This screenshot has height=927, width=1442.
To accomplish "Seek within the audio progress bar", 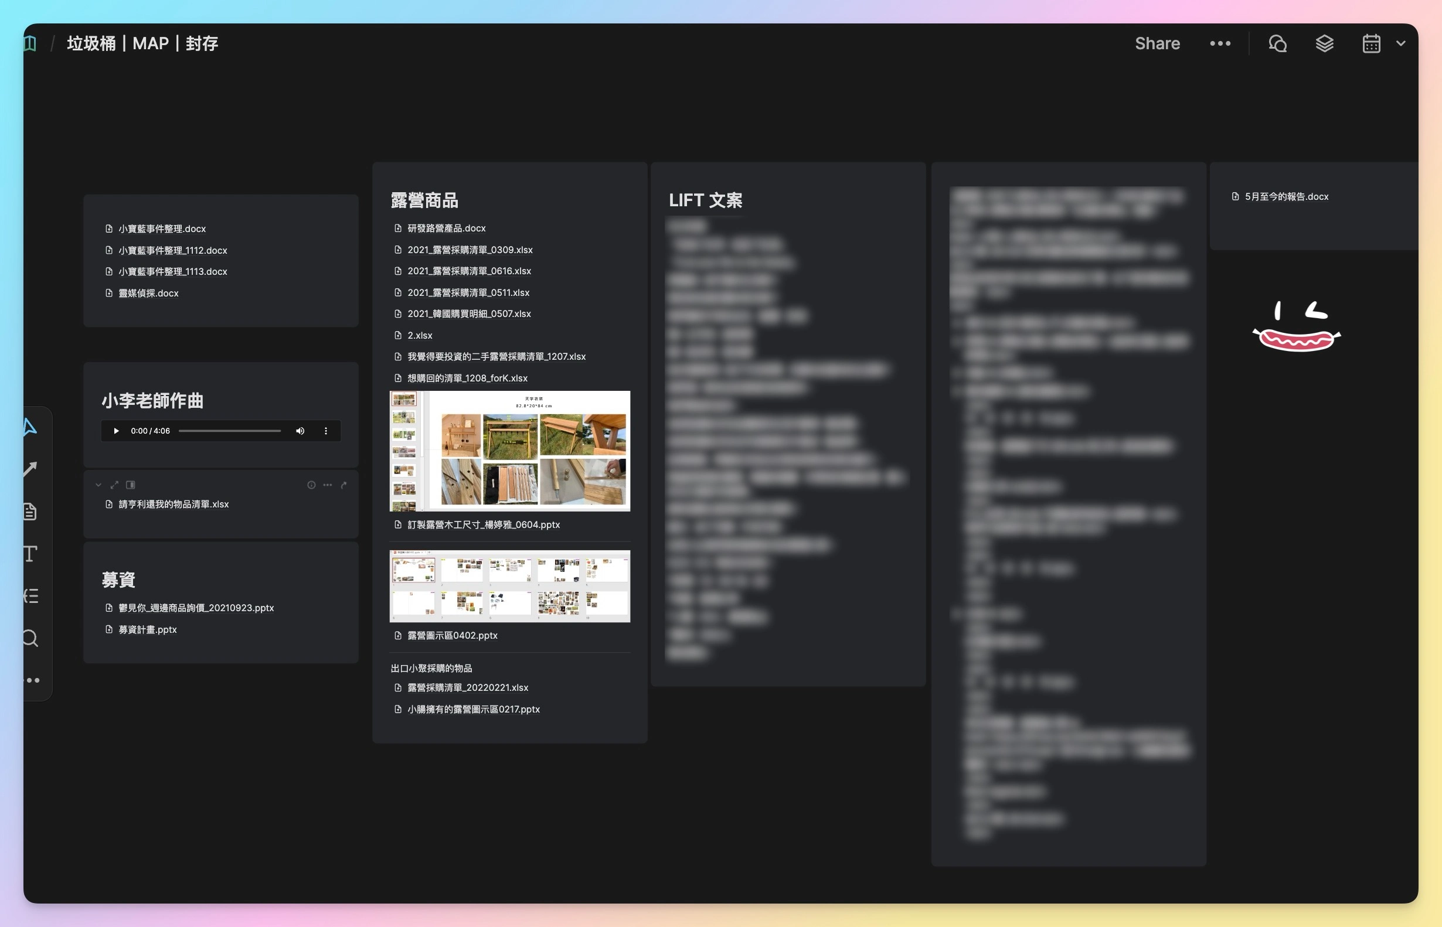I will pyautogui.click(x=229, y=431).
